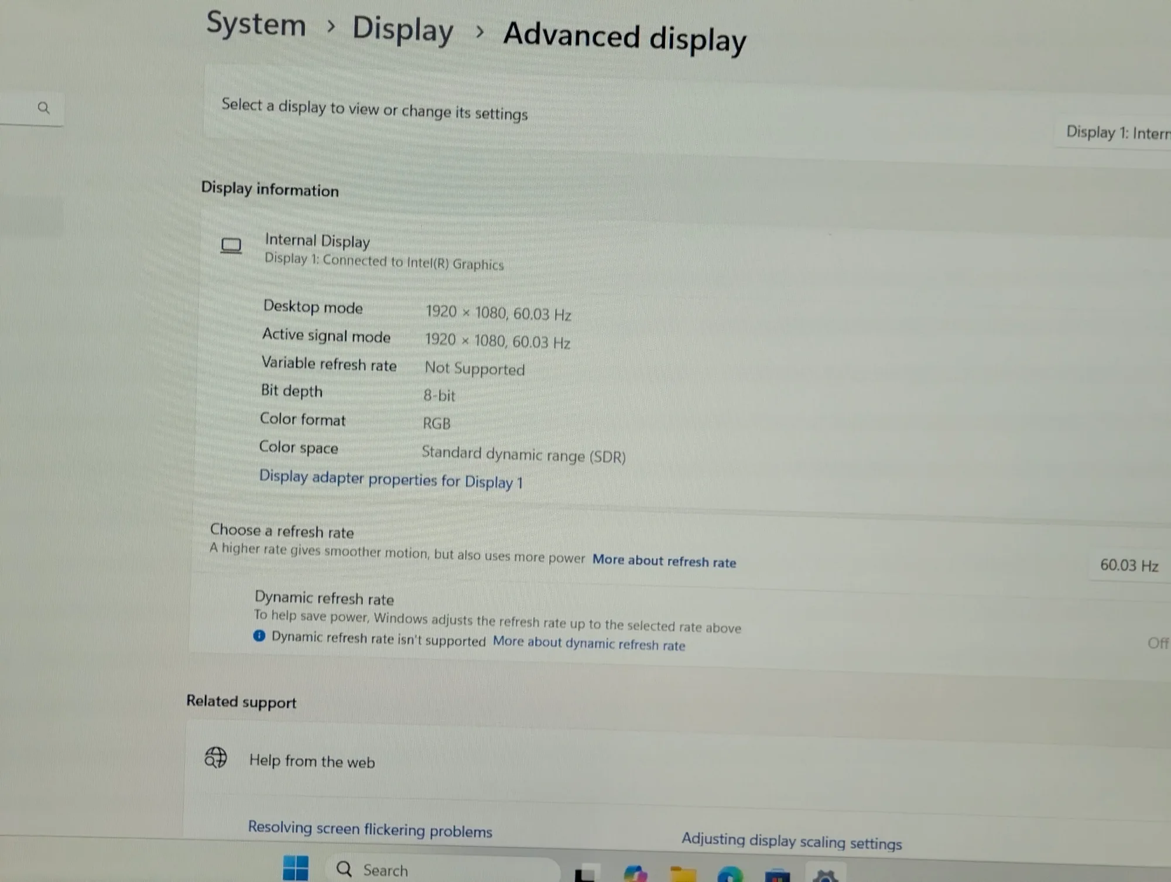The image size is (1171, 882).
Task: Open Adjusting display scaling settings link
Action: [792, 841]
